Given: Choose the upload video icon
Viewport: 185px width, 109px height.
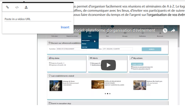Looking at the screenshot, I should (26, 7).
